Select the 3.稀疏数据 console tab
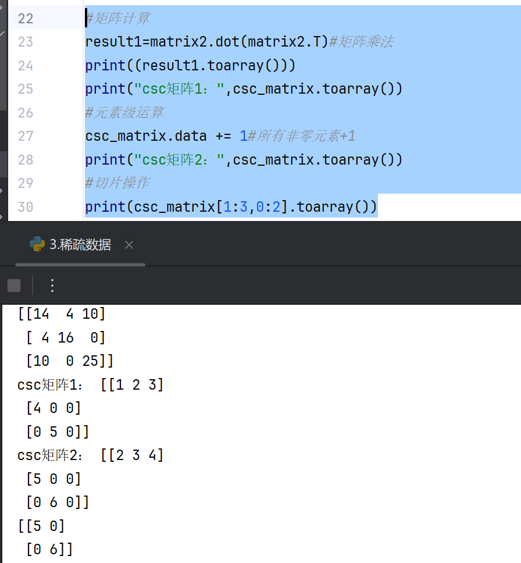Image resolution: width=521 pixels, height=563 pixels. [x=81, y=245]
